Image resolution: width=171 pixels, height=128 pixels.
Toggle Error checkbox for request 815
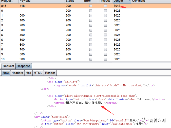pos(91,6)
